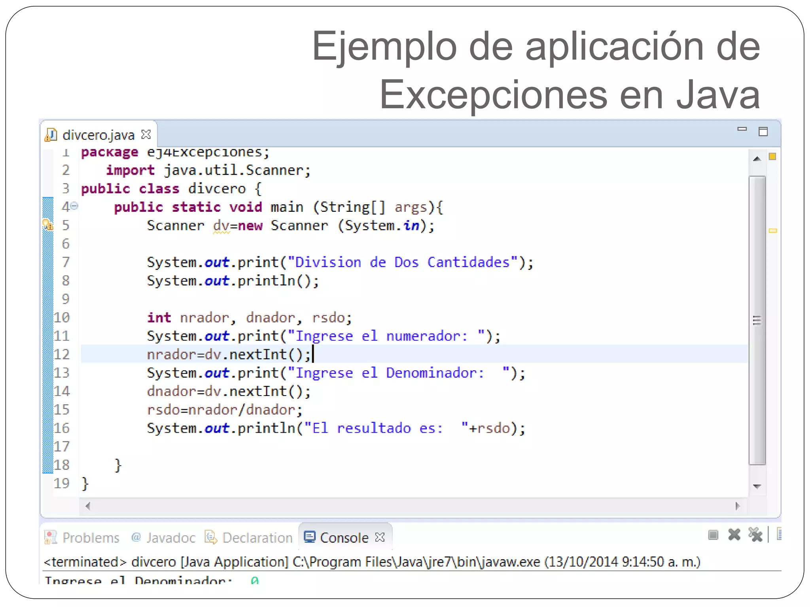Click line 12 'nrador=dv.nextInt();'
Screen dimensions: 810x607
(x=229, y=354)
